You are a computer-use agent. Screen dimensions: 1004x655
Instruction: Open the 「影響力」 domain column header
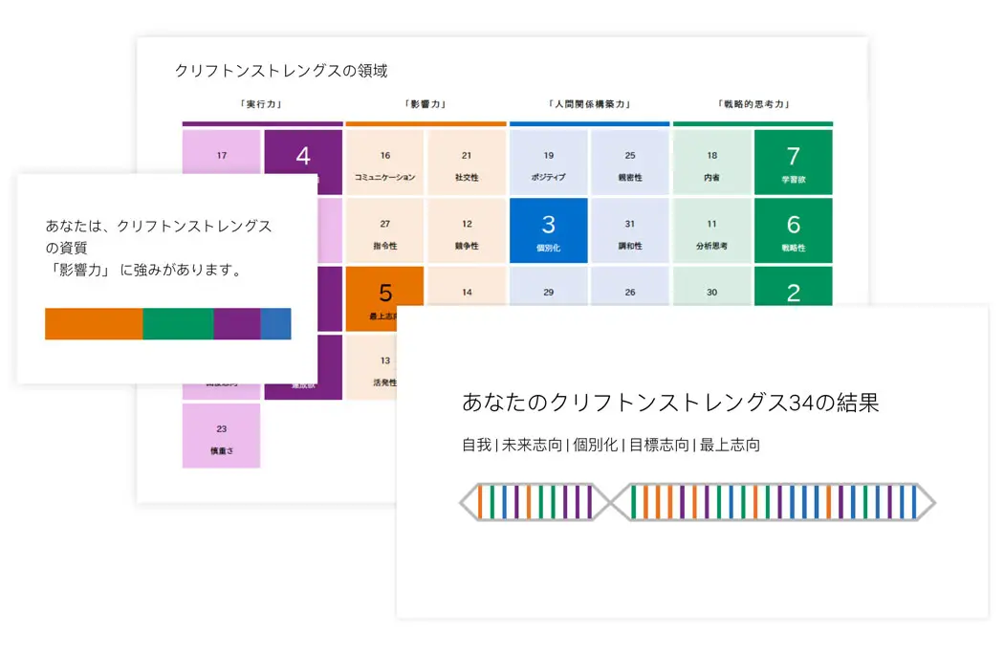(426, 102)
